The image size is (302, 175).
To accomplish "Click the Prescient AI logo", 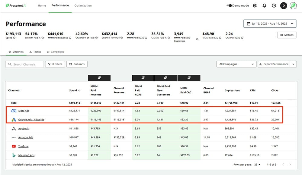I will (16, 5).
